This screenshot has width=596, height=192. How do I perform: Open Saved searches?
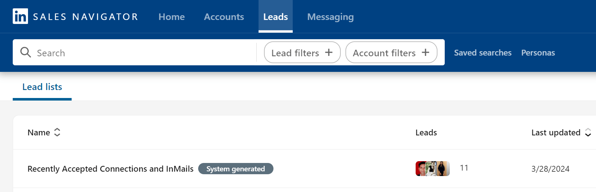(483, 53)
